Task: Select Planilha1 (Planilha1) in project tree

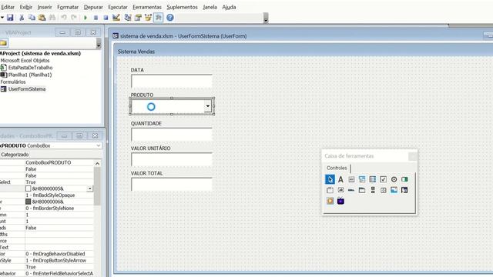Action: tap(30, 75)
